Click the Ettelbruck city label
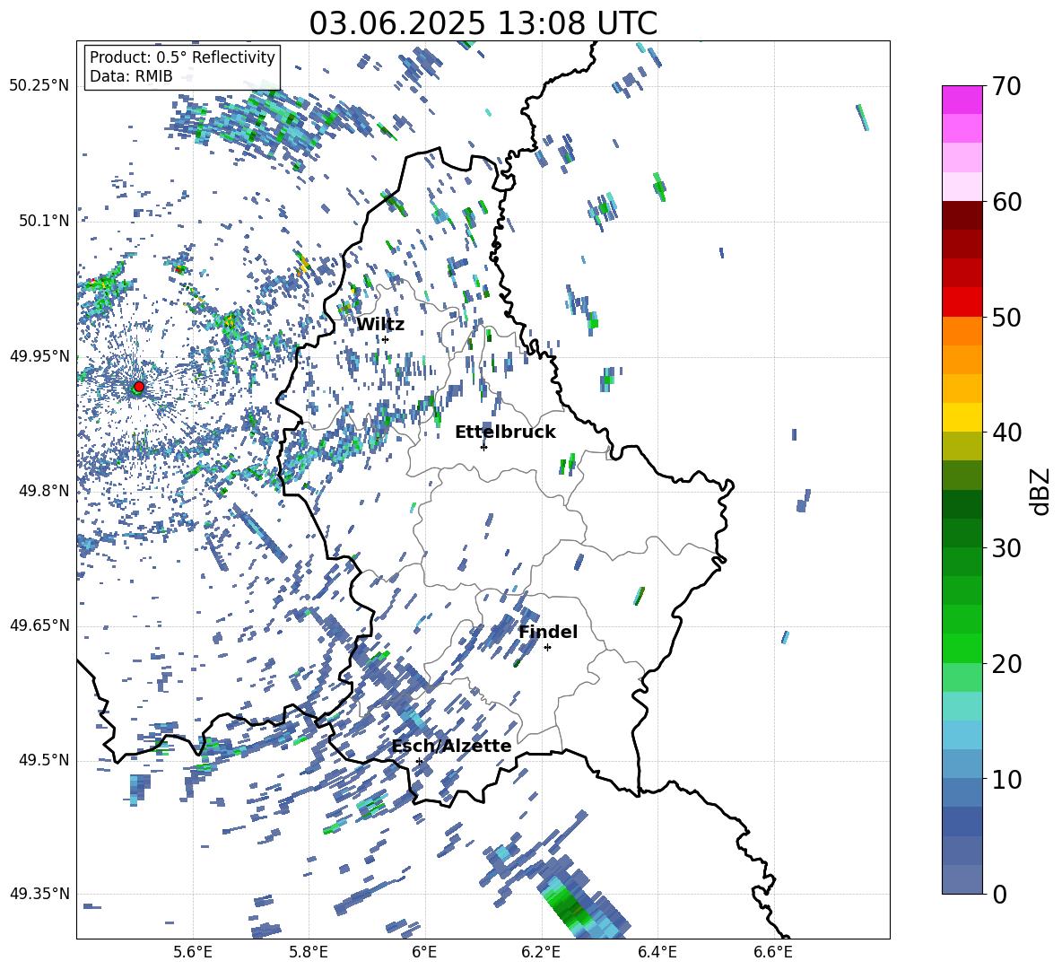Viewport: 1062px width, 970px height. [505, 433]
